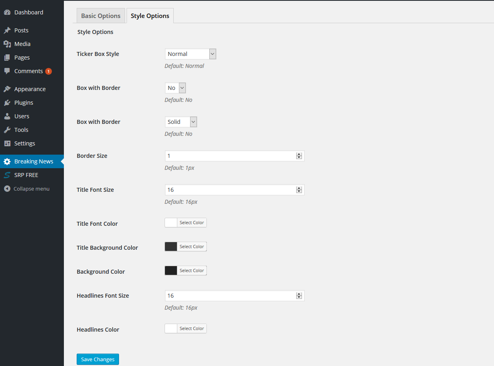This screenshot has height=366, width=494.
Task: Click the Tools wrench icon
Action: [7, 130]
